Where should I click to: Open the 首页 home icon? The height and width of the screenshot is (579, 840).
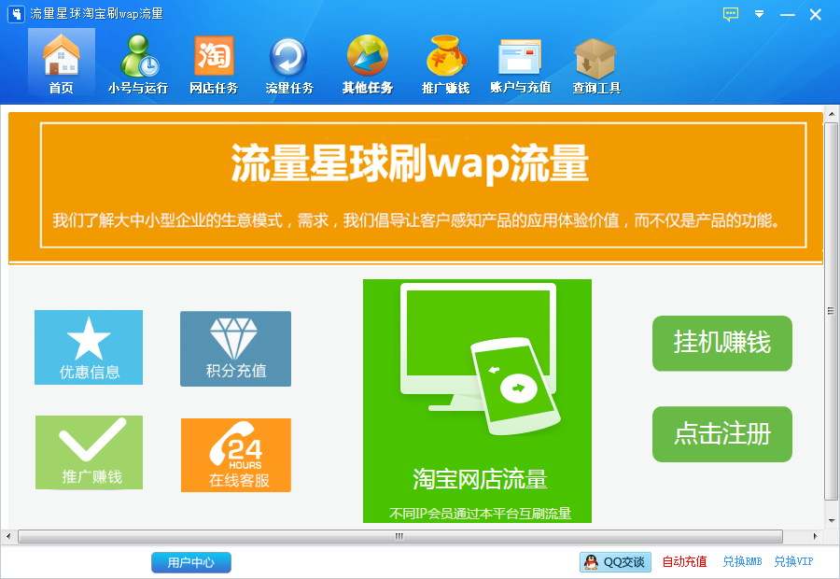tap(61, 63)
